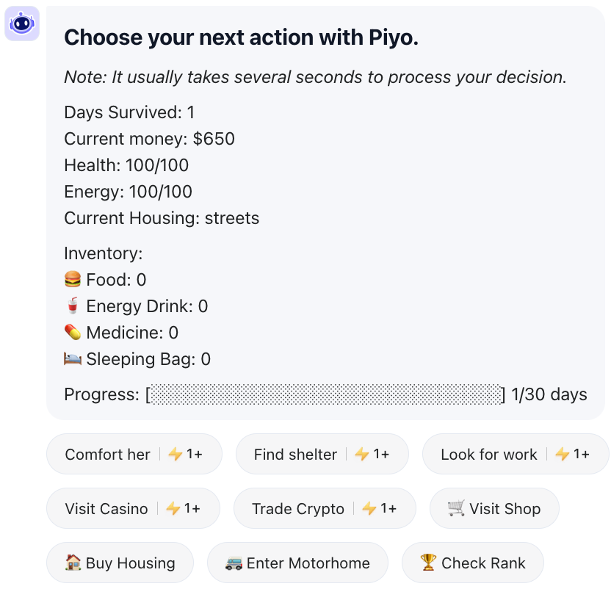The image size is (611, 589).
Task: Click the Piyo robot avatar icon
Action: [x=21, y=24]
